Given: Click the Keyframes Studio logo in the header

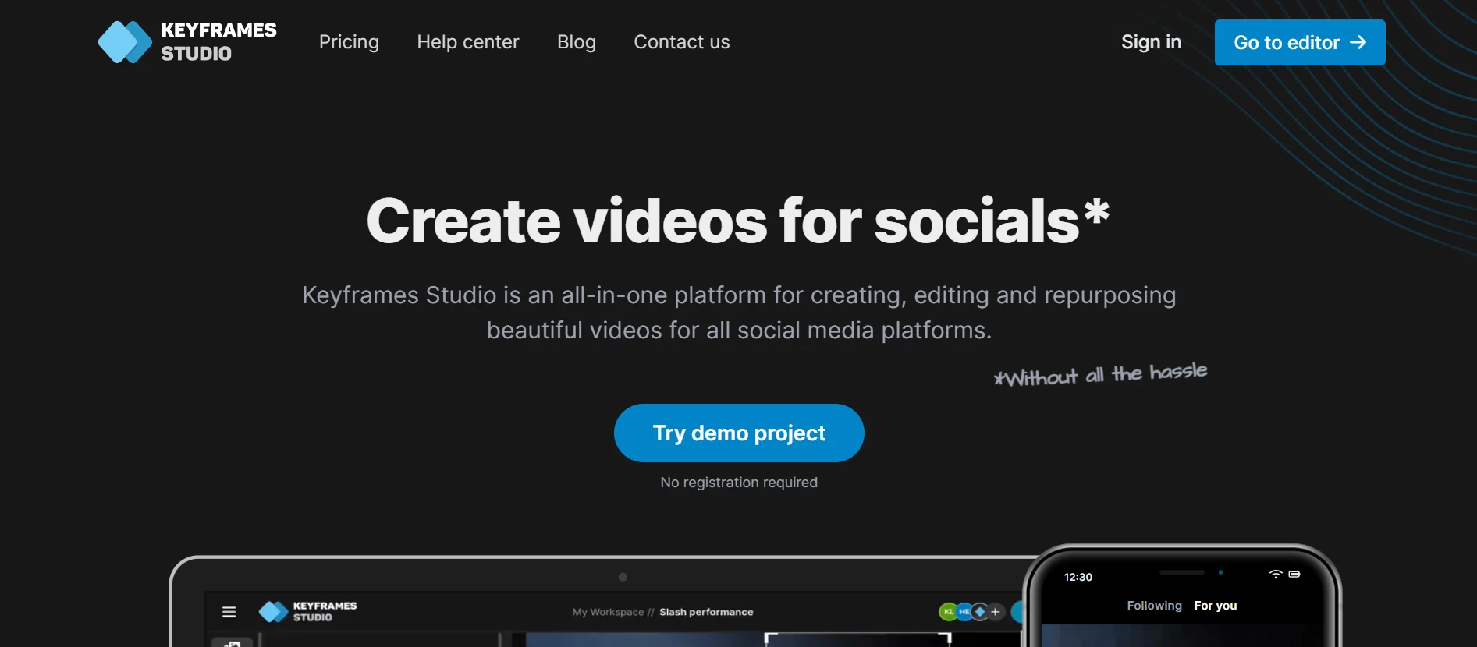Looking at the screenshot, I should pyautogui.click(x=187, y=42).
